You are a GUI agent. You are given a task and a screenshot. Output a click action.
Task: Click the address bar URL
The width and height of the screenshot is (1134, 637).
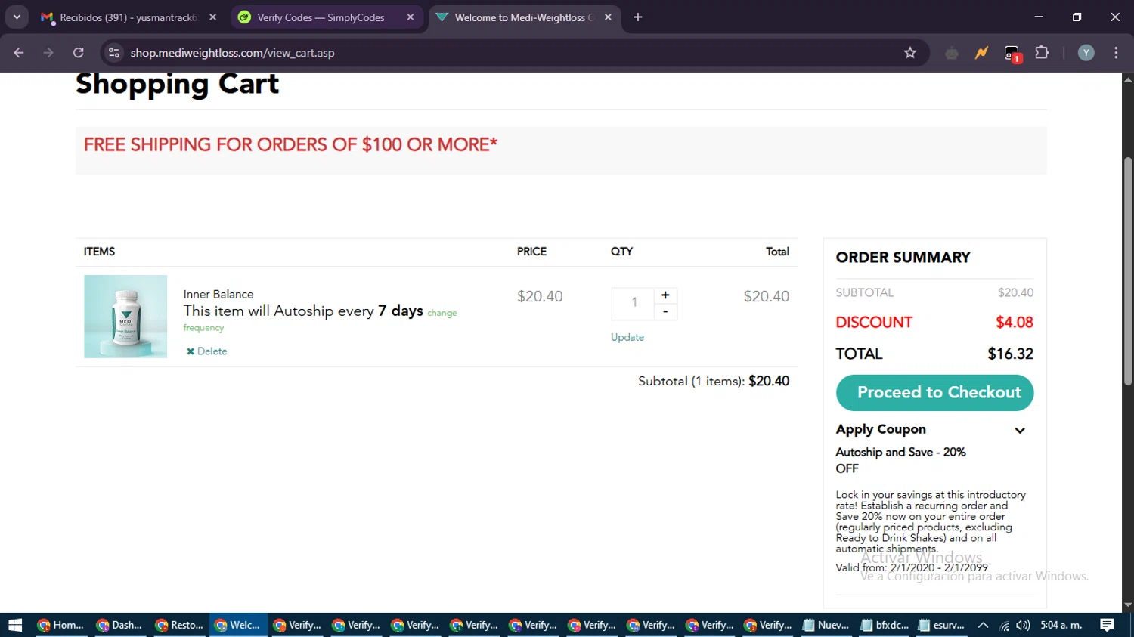click(x=232, y=53)
